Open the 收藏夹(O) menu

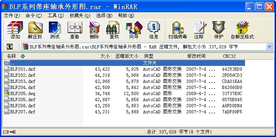(80, 16)
